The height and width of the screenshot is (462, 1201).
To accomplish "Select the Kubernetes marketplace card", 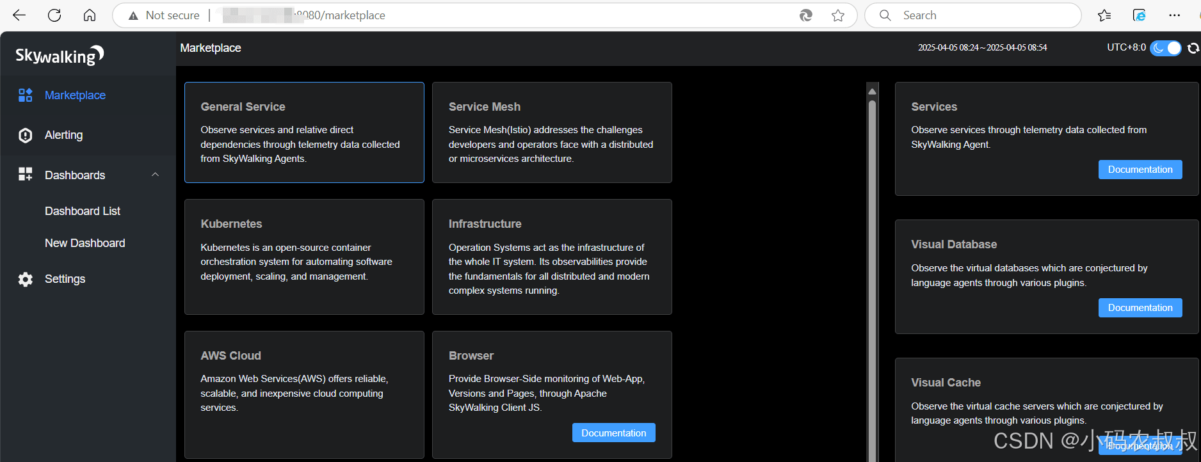I will tap(304, 257).
